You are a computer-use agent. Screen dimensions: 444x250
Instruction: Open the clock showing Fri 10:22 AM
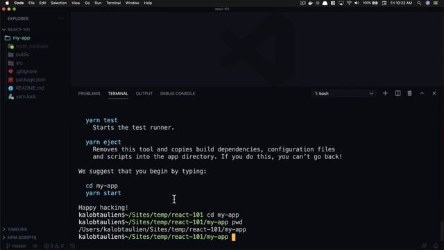[x=401, y=3]
